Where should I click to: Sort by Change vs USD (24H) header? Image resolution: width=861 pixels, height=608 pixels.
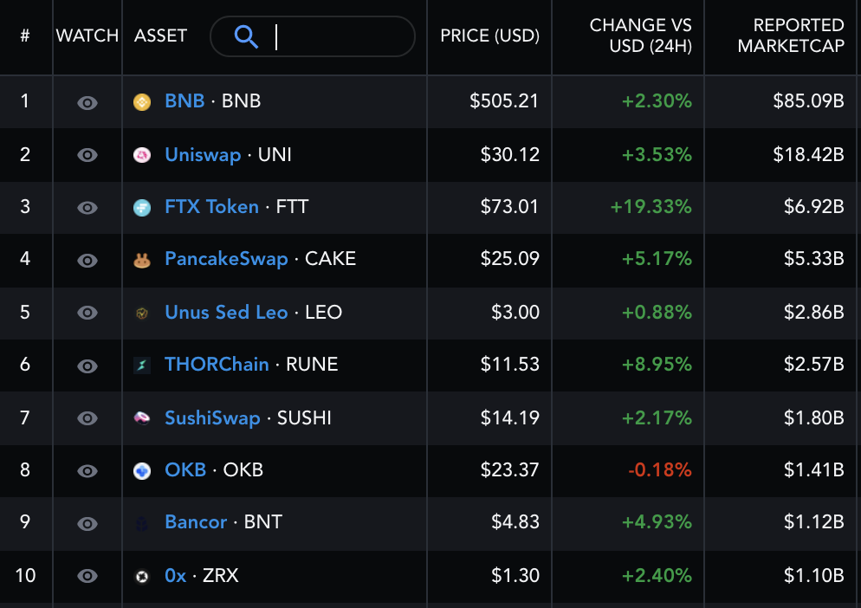[x=640, y=36]
